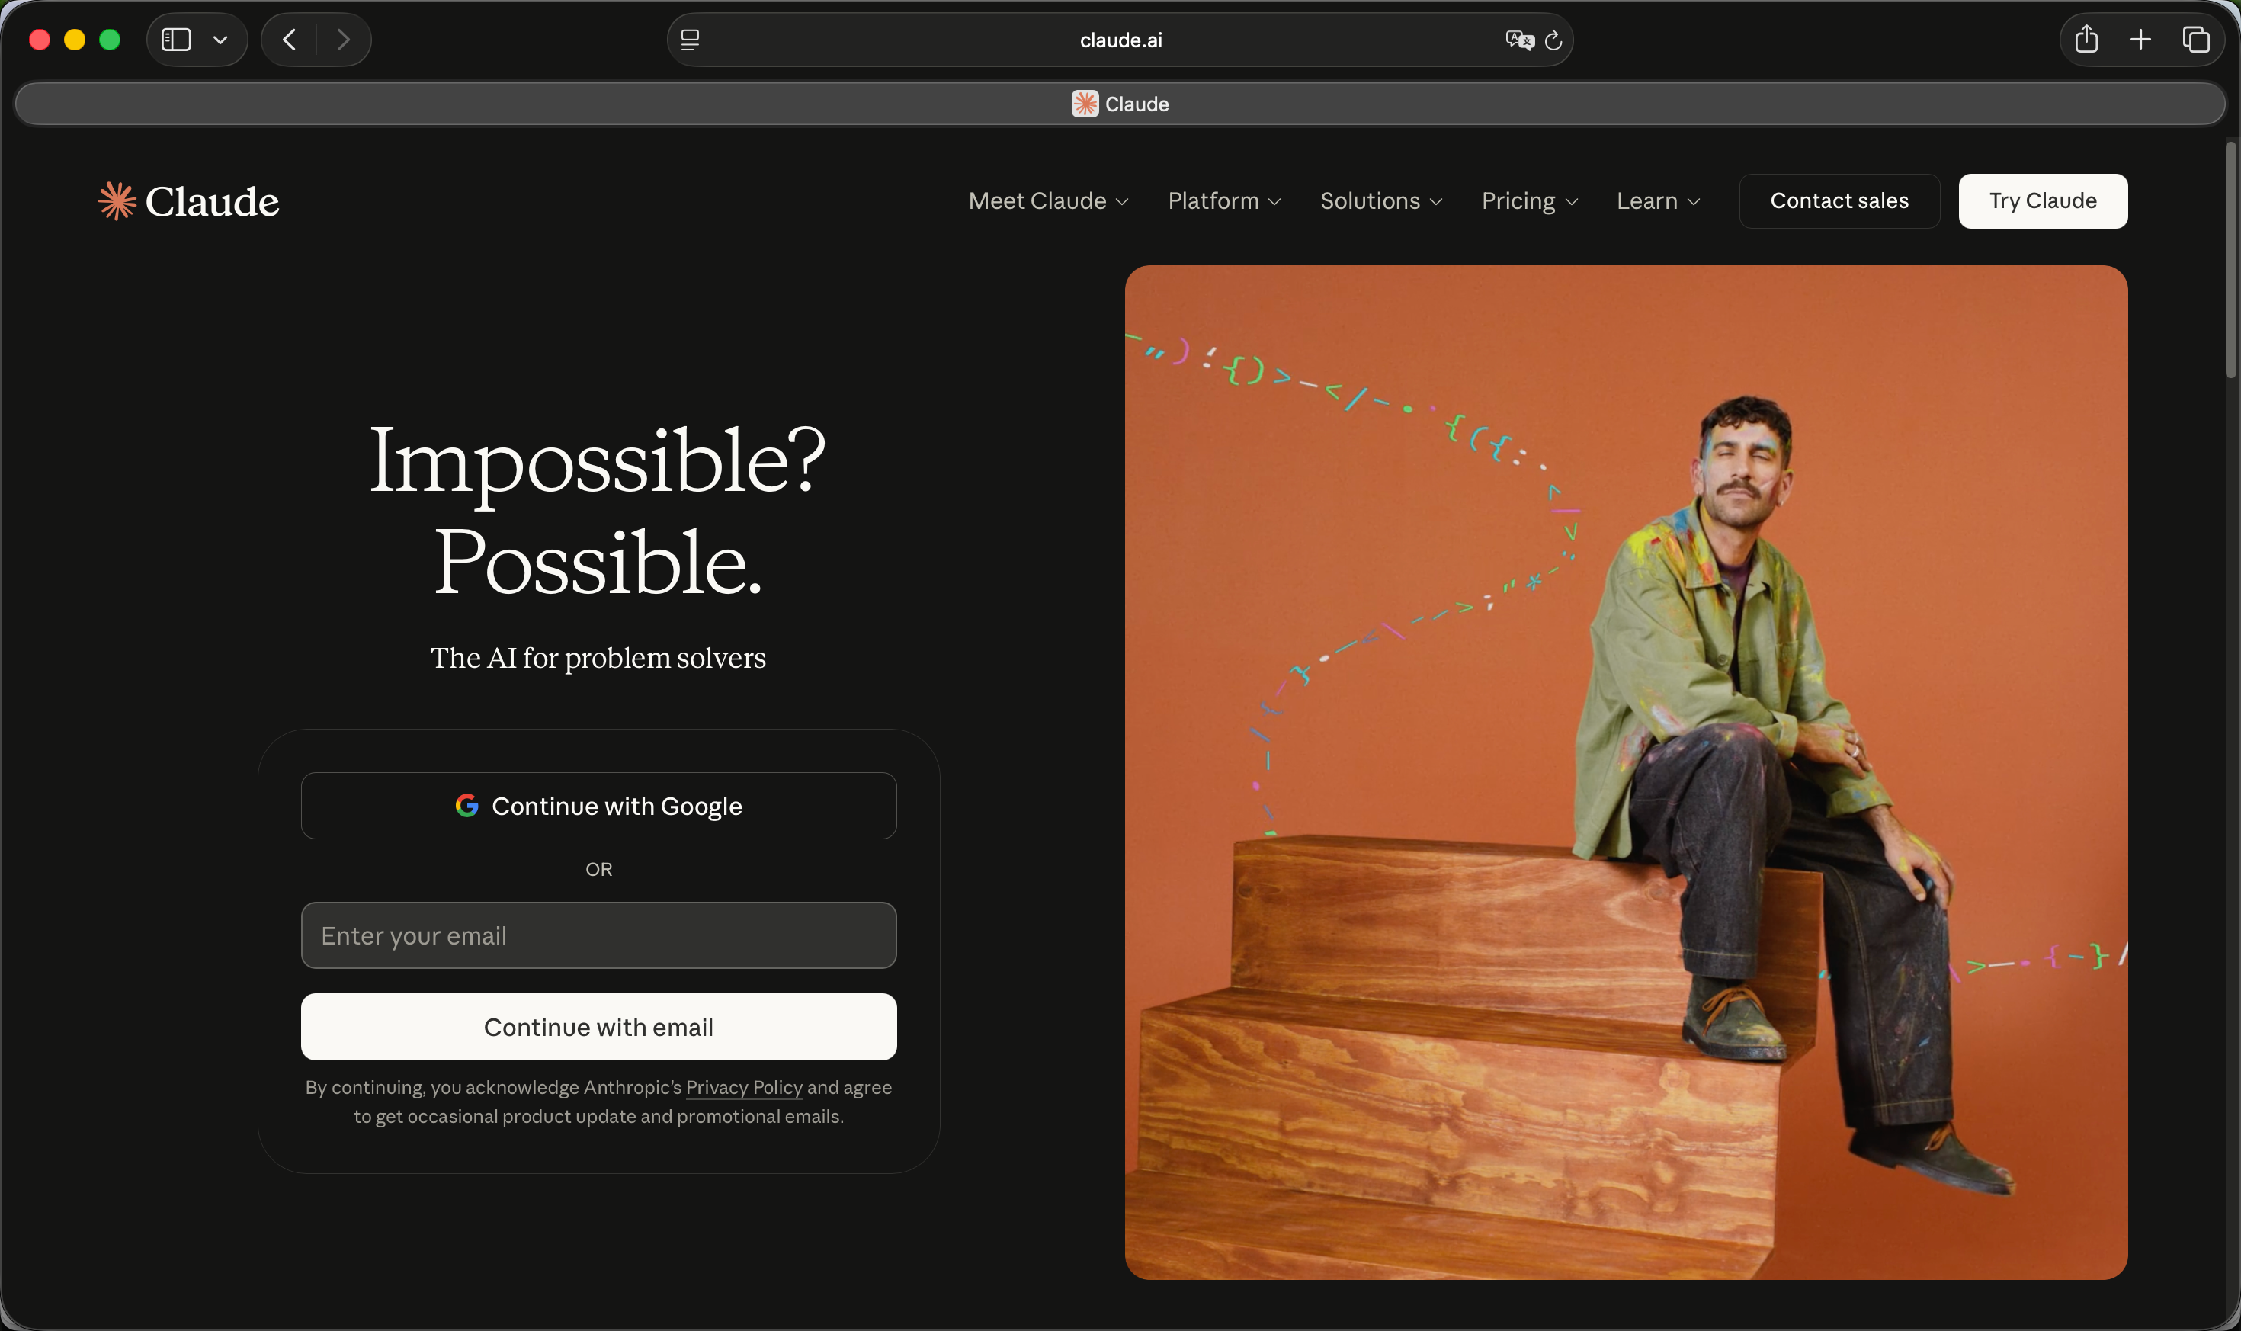The image size is (2241, 1331).
Task: Go back with the browser arrow
Action: pos(289,40)
